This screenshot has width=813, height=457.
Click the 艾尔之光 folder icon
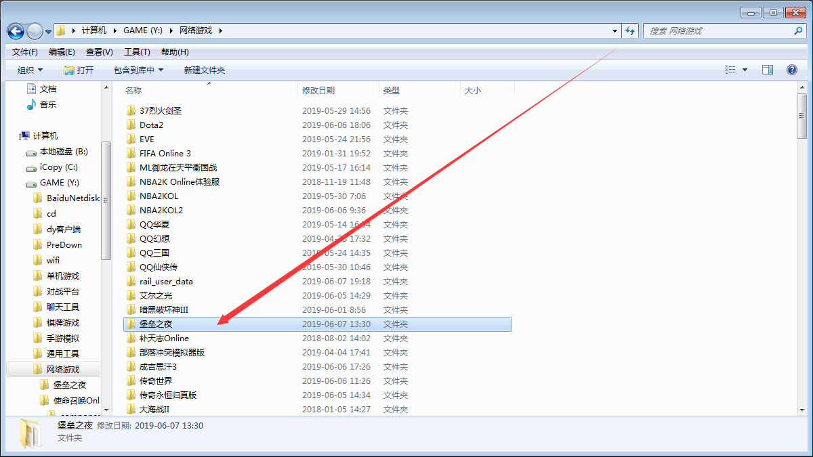tap(131, 295)
